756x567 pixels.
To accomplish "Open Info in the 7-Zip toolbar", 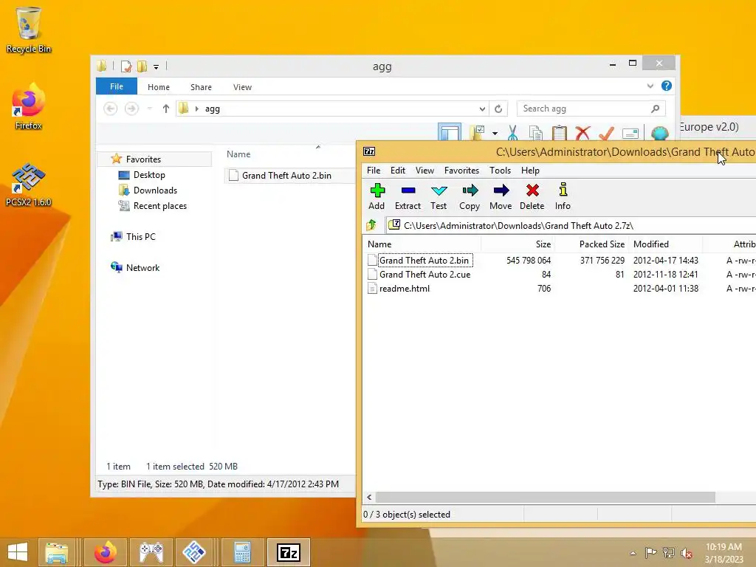I will [563, 196].
